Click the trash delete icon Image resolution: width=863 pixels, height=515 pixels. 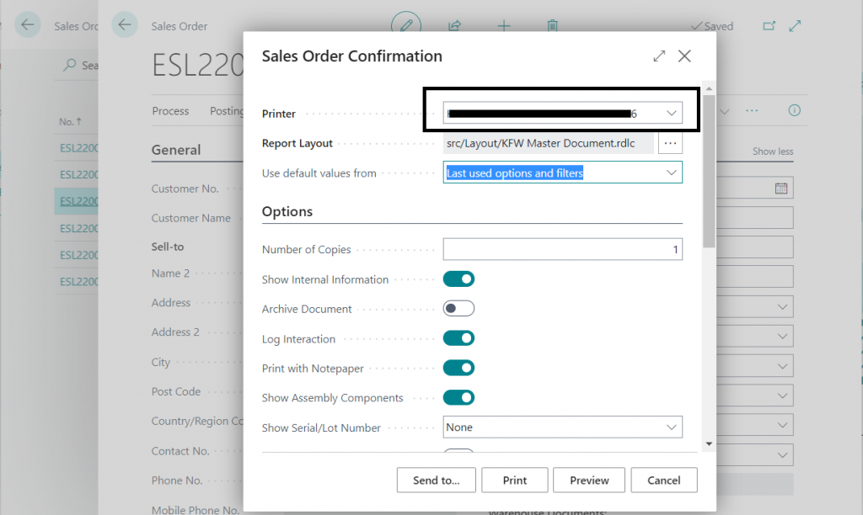point(552,25)
